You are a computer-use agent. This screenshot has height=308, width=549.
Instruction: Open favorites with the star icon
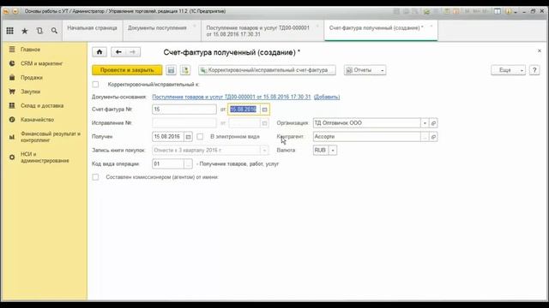point(25,31)
